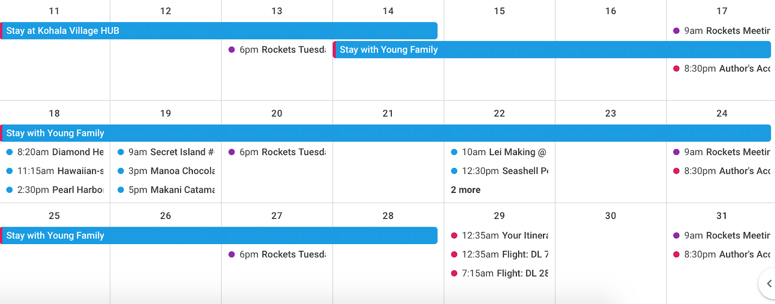The height and width of the screenshot is (304, 775).
Task: Show the 2 more events on 22
Action: (x=465, y=190)
